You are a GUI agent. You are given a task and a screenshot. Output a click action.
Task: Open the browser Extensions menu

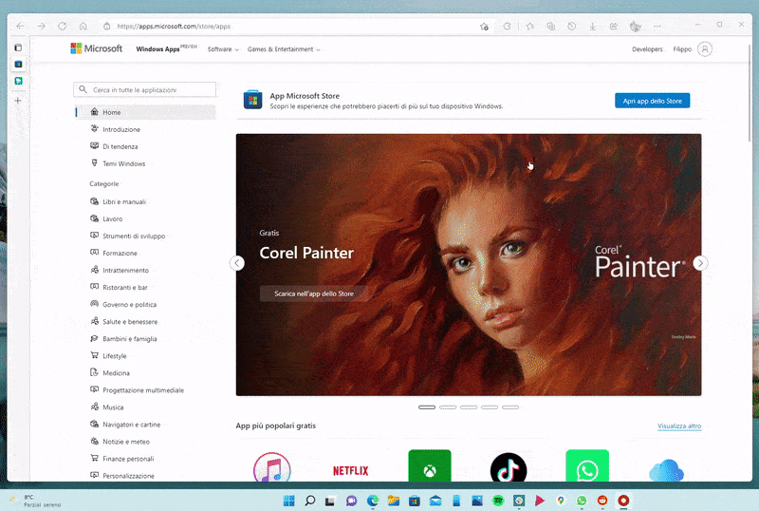click(x=507, y=27)
